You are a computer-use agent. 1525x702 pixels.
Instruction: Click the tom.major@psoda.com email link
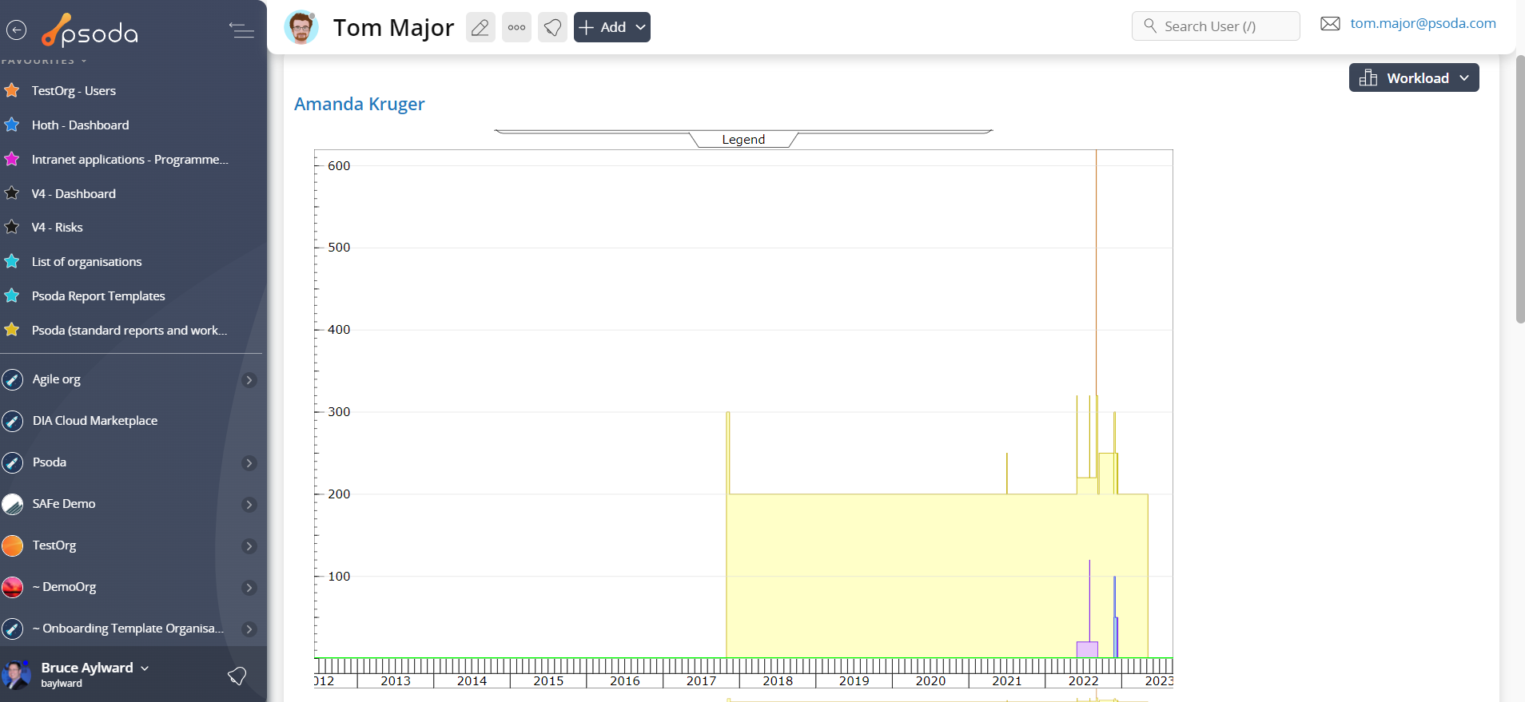[1423, 23]
